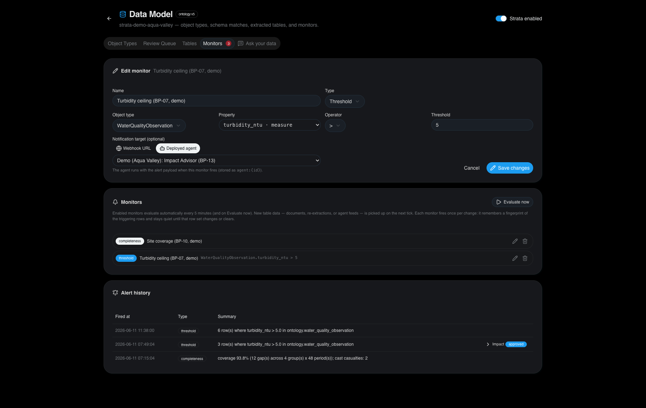This screenshot has width=646, height=408.
Task: Click the red 3 badge on Monitors
Action: [229, 43]
